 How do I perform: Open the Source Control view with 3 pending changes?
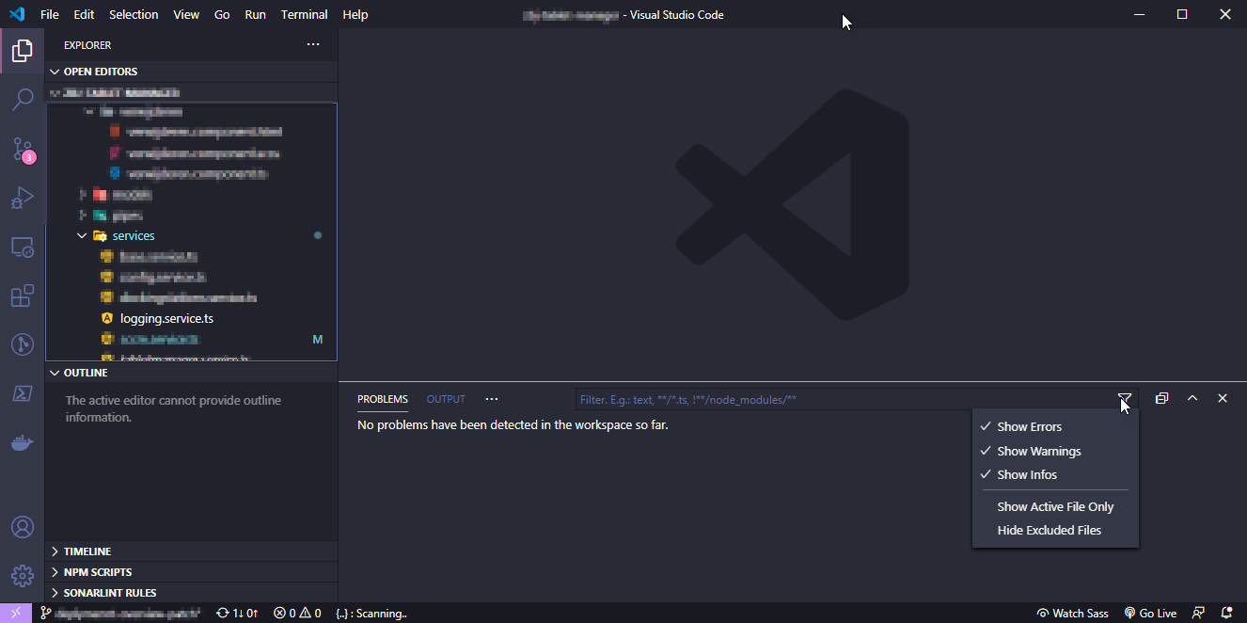click(x=23, y=149)
